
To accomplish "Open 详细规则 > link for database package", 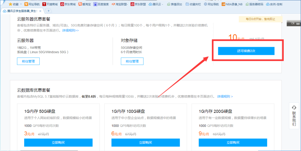I will click(x=225, y=96).
